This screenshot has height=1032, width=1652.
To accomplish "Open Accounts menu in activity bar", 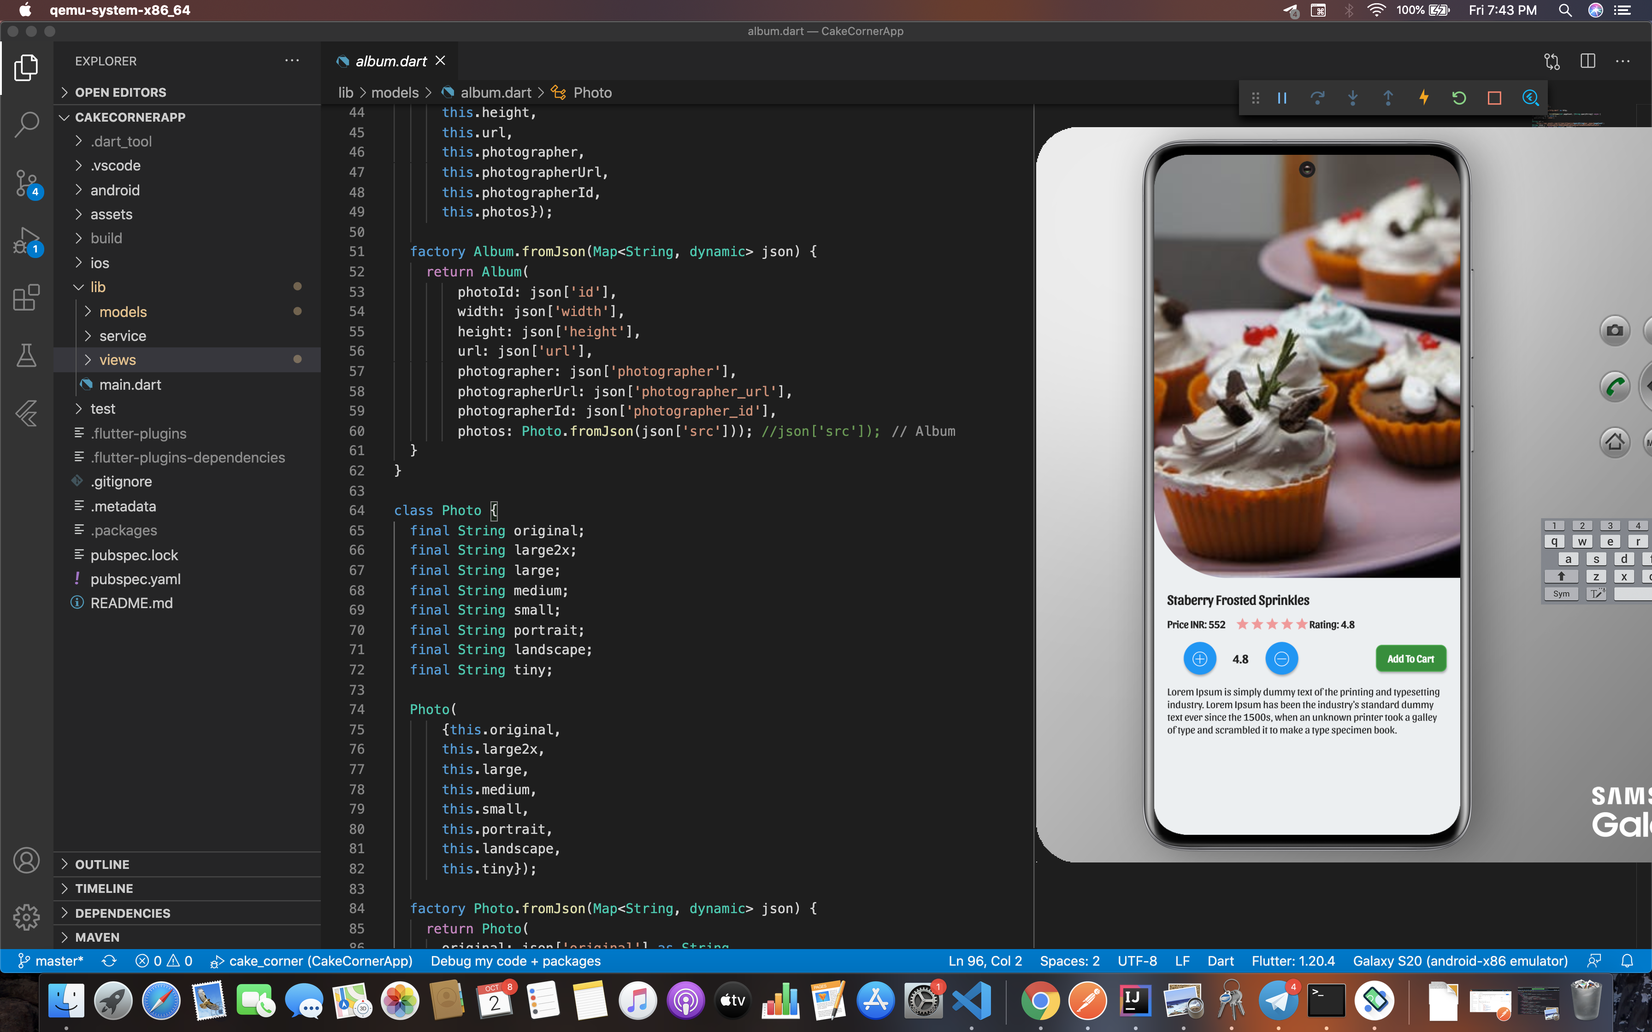I will pyautogui.click(x=26, y=860).
